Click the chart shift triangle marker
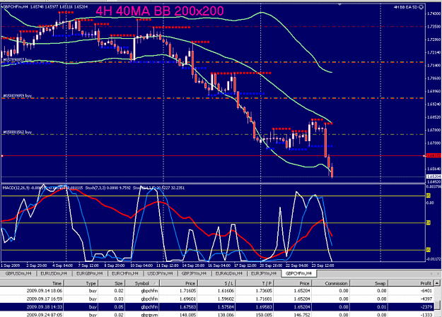Viewport: 442px width, 317px height. point(339,4)
